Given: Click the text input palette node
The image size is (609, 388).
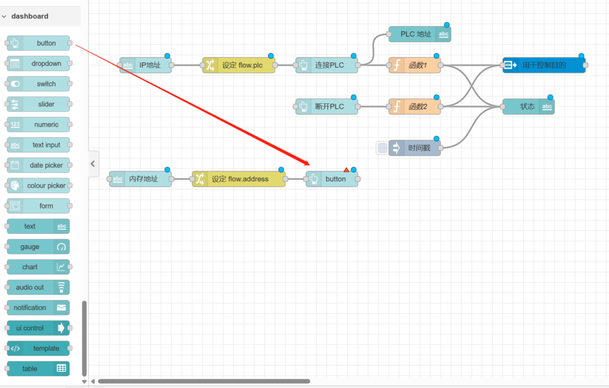Looking at the screenshot, I should [38, 145].
